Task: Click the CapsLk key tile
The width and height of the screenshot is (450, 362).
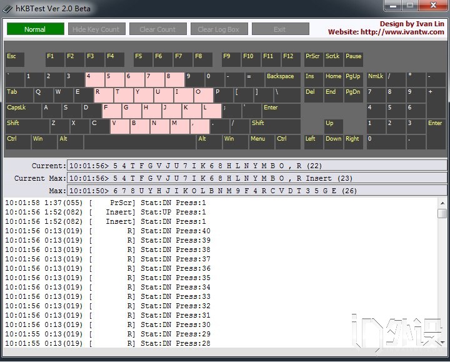Action: coord(23,111)
